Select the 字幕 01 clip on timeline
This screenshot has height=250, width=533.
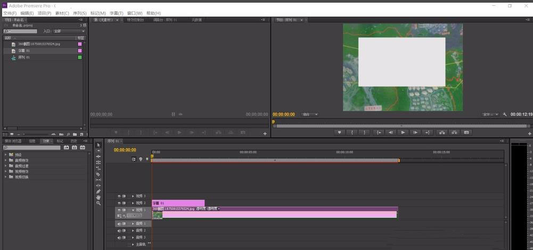pos(178,203)
